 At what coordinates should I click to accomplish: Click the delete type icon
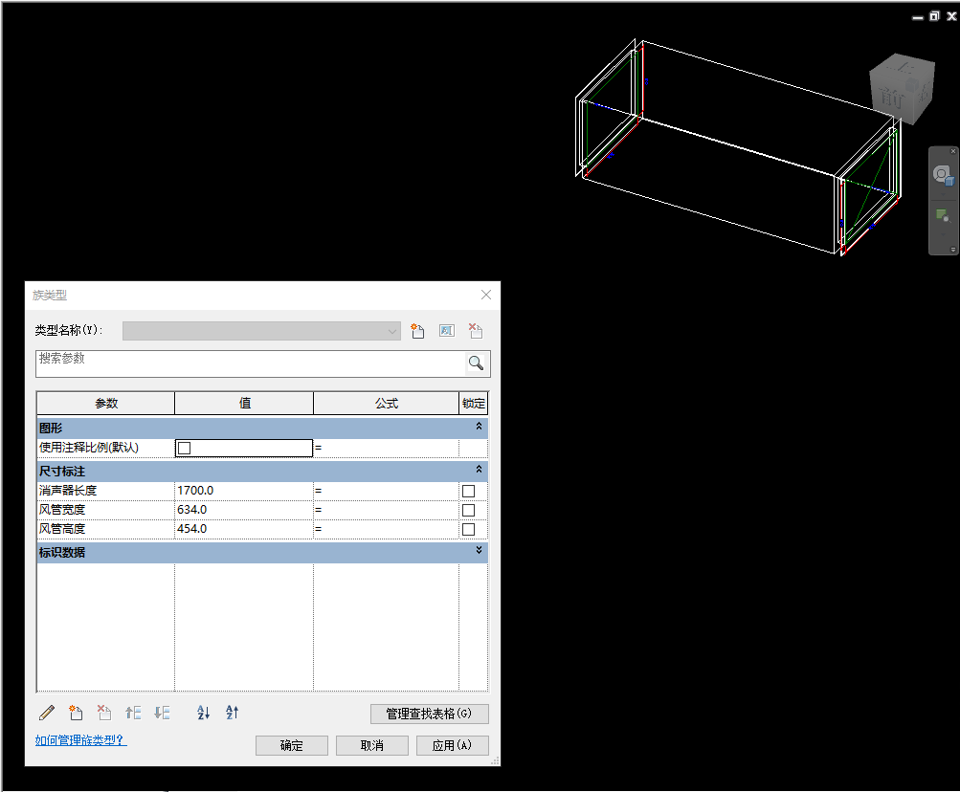coord(476,331)
